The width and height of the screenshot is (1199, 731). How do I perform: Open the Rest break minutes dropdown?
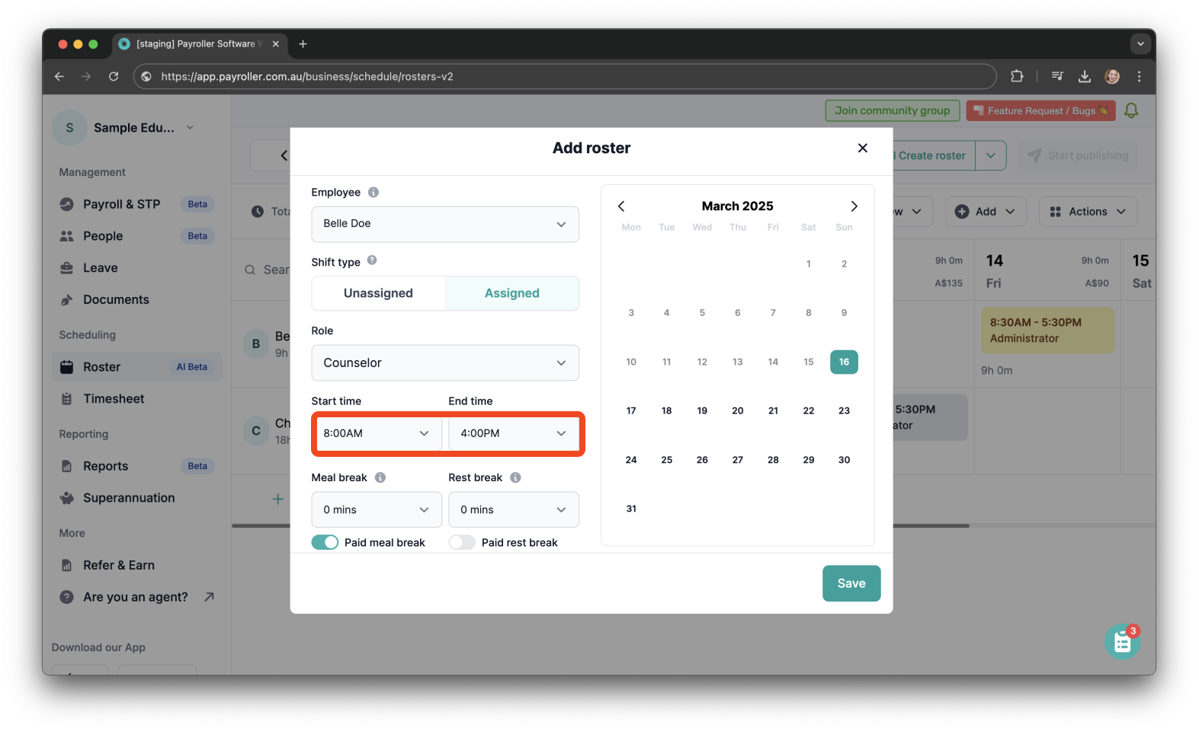coord(514,509)
